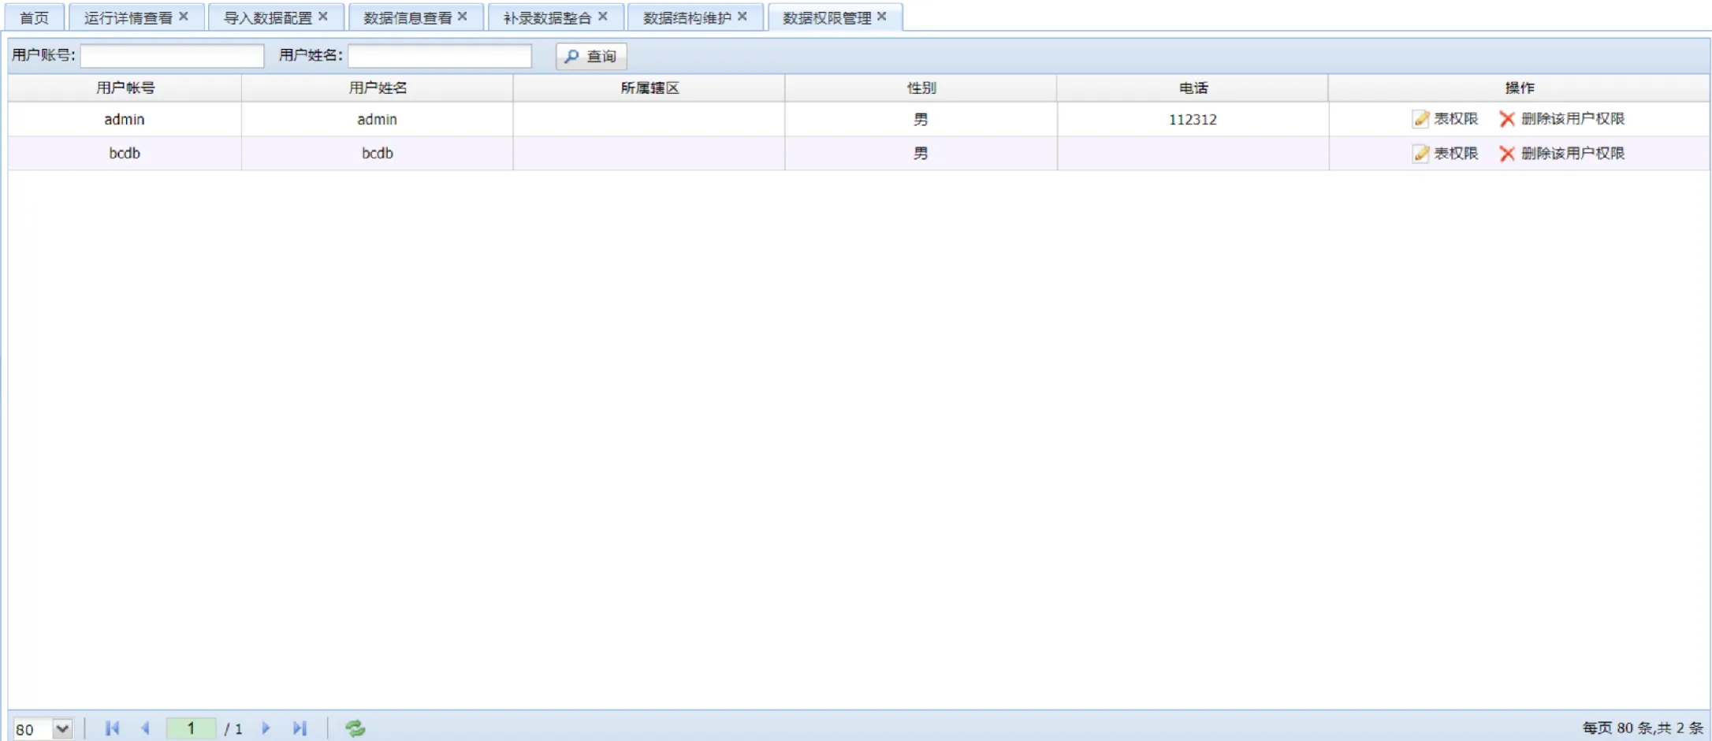Click the current page number box
Image resolution: width=1712 pixels, height=741 pixels.
[191, 728]
